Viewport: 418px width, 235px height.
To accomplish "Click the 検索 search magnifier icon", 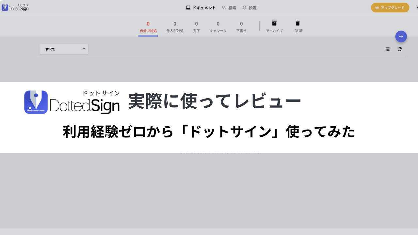I will click(x=223, y=8).
